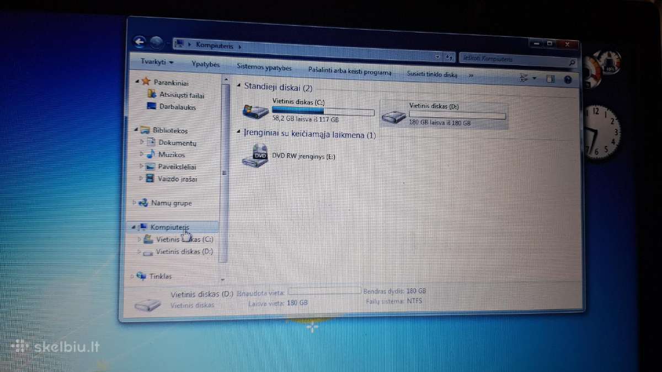Click the Namų grupė homegroup icon

(x=143, y=202)
